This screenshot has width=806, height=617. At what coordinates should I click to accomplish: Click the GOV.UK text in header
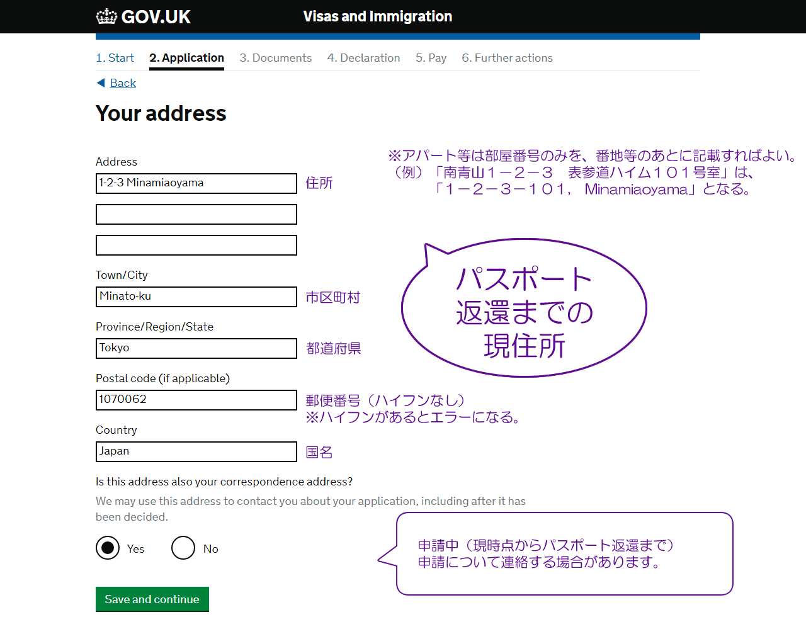point(156,17)
